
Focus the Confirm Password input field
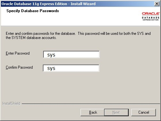tap(71, 68)
